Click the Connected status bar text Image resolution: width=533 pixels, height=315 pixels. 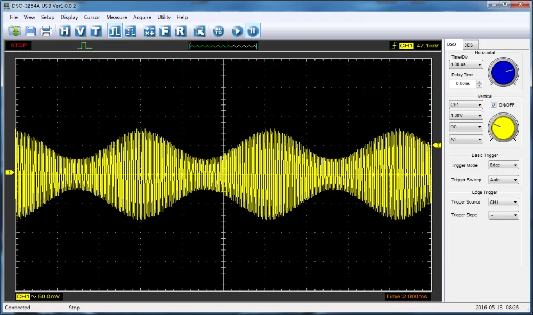[x=18, y=307]
